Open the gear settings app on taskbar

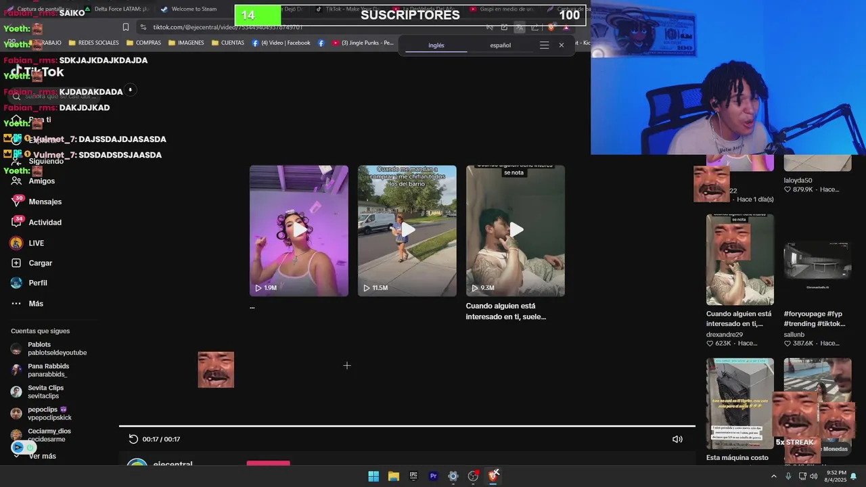tap(453, 476)
